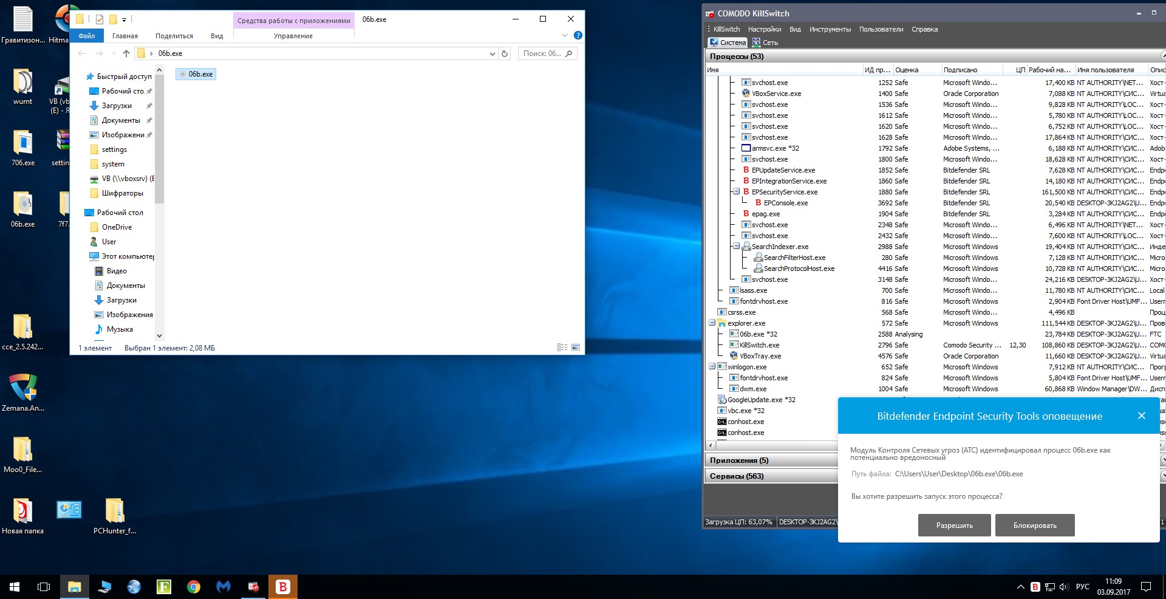This screenshot has width=1166, height=599.
Task: Collapse the explorer.exe process tree
Action: 712,323
